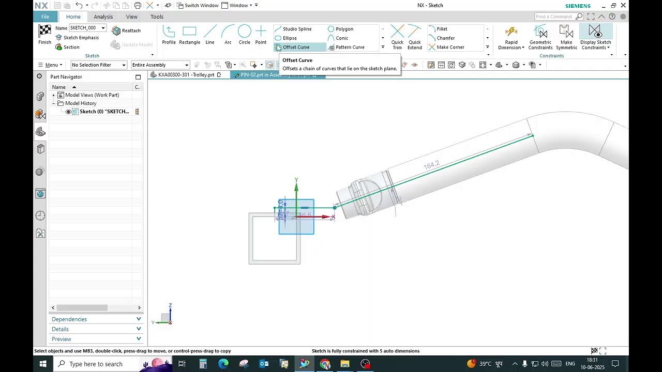Viewport: 662px width, 372px height.
Task: Maximize the Part Navigator panel
Action: click(138, 77)
